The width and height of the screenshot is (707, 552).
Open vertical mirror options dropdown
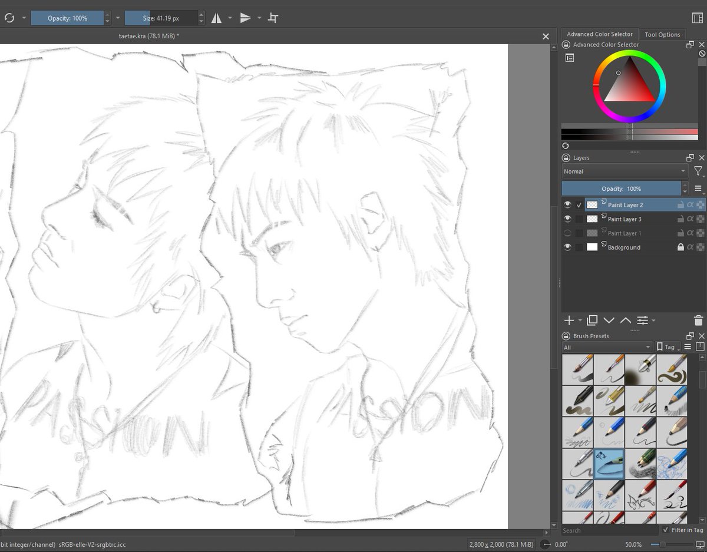coord(259,18)
